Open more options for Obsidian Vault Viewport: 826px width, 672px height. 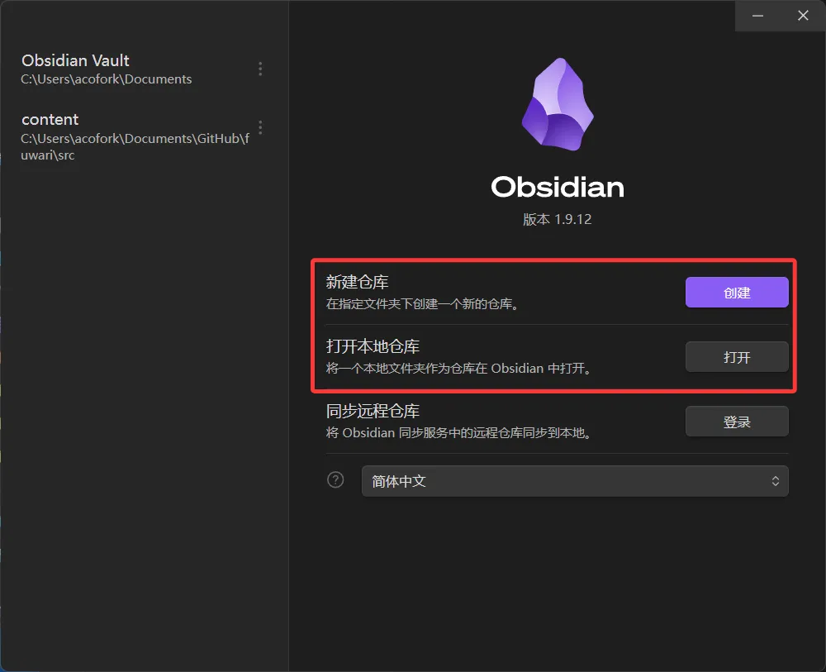260,69
